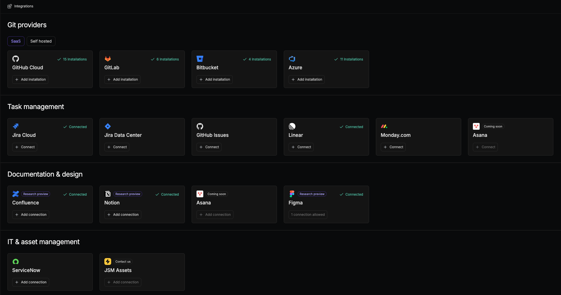561x295 pixels.
Task: Connect Jira Data Center
Action: 117,147
